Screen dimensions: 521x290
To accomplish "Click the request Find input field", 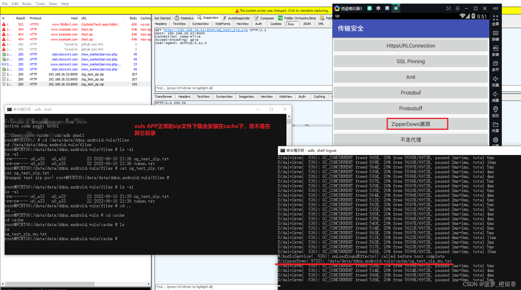I will [x=243, y=88].
